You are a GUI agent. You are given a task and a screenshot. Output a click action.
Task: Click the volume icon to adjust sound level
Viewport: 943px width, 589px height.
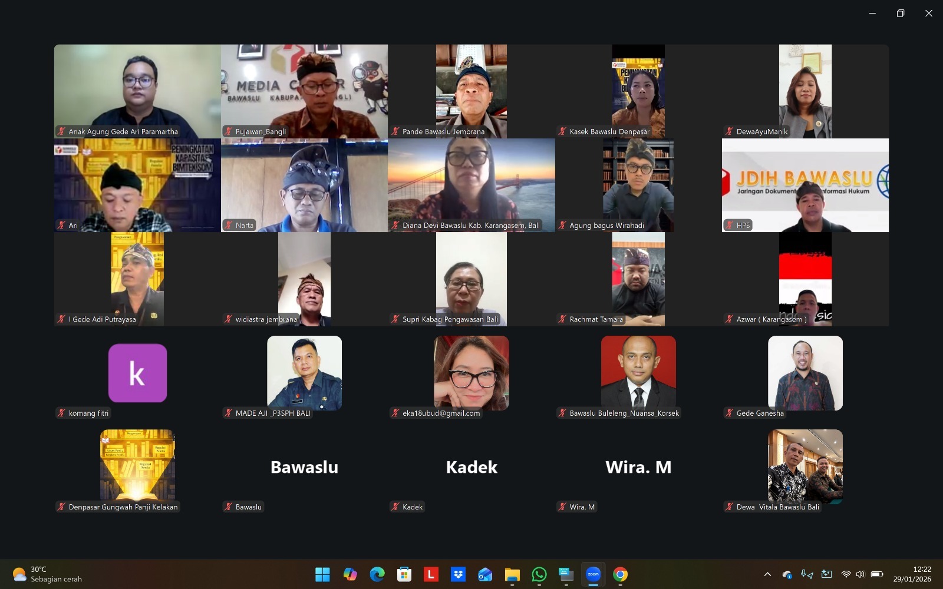coord(860,574)
